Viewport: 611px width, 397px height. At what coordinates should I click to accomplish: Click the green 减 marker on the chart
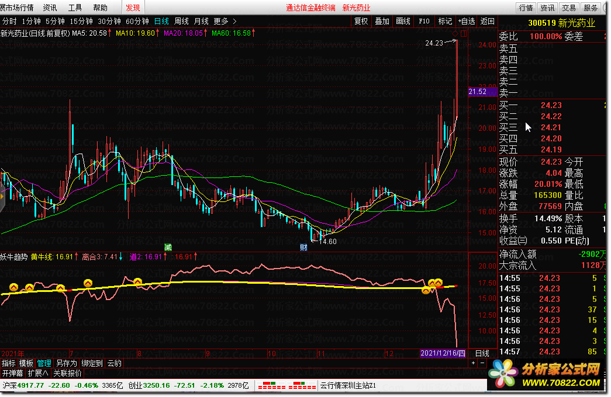point(168,247)
